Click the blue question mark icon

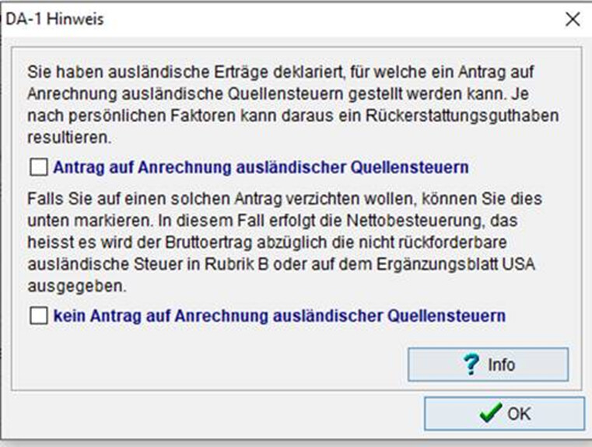[x=470, y=365]
